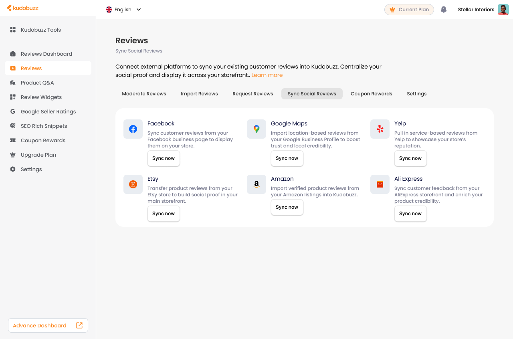Image resolution: width=513 pixels, height=339 pixels.
Task: Click the Amazon platform icon
Action: [x=256, y=184]
